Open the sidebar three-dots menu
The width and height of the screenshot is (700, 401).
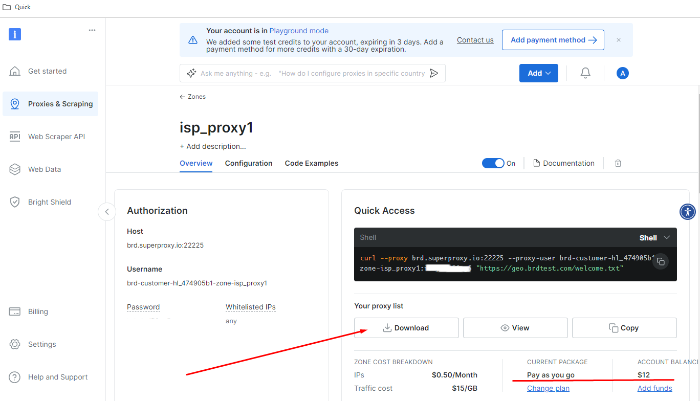click(92, 30)
